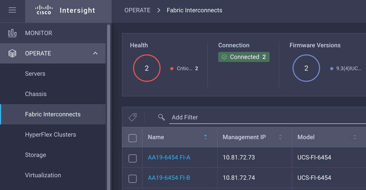The image size is (366, 190).
Task: Click into the Add Filter field
Action: 268,117
